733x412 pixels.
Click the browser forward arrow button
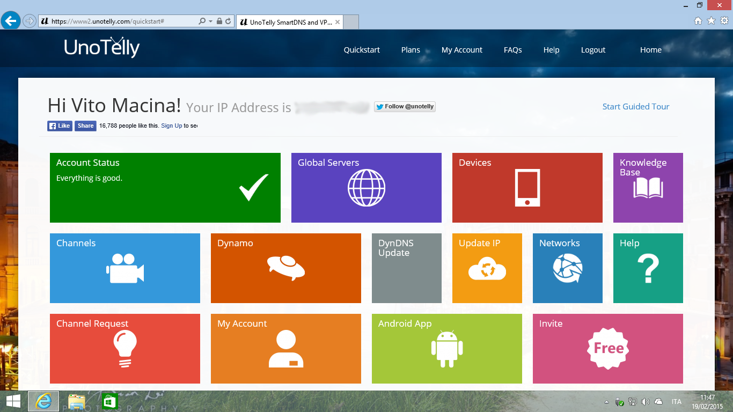[30, 21]
